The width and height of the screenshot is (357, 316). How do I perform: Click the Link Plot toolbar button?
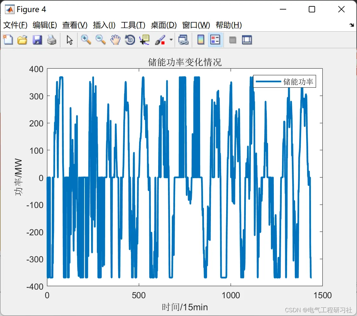pos(184,40)
